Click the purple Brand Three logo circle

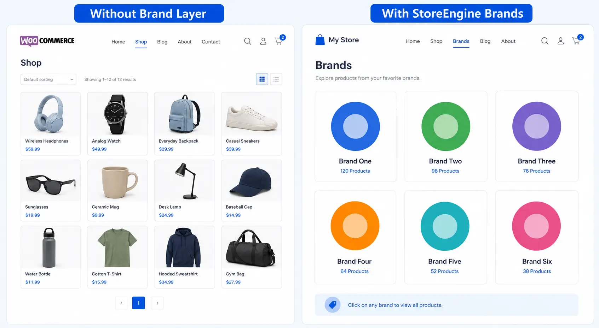pos(537,126)
